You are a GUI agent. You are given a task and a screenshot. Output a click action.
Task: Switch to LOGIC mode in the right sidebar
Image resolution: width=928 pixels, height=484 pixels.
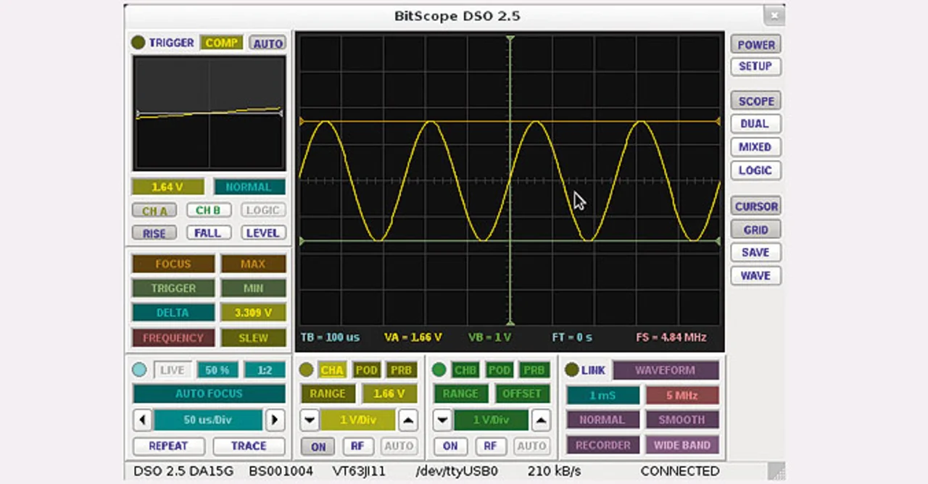tap(755, 170)
